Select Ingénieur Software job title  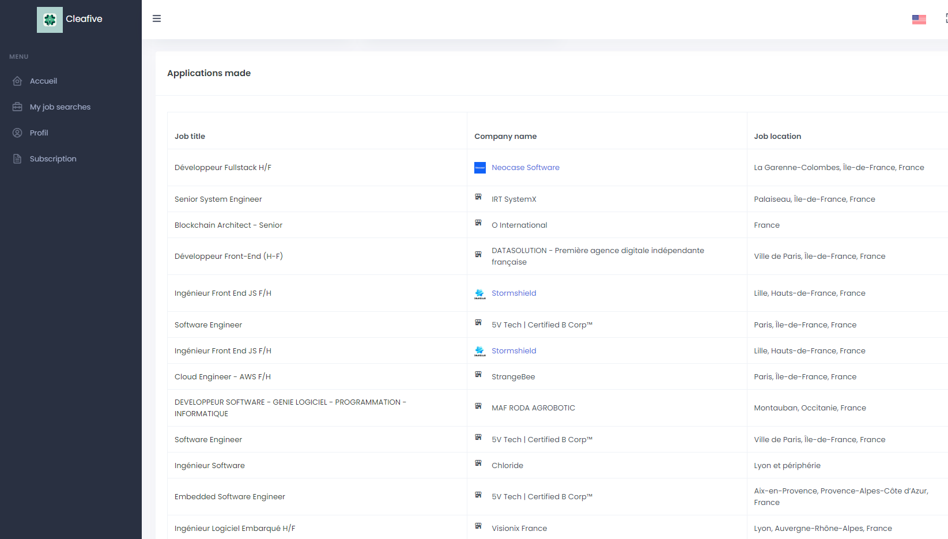pyautogui.click(x=210, y=465)
